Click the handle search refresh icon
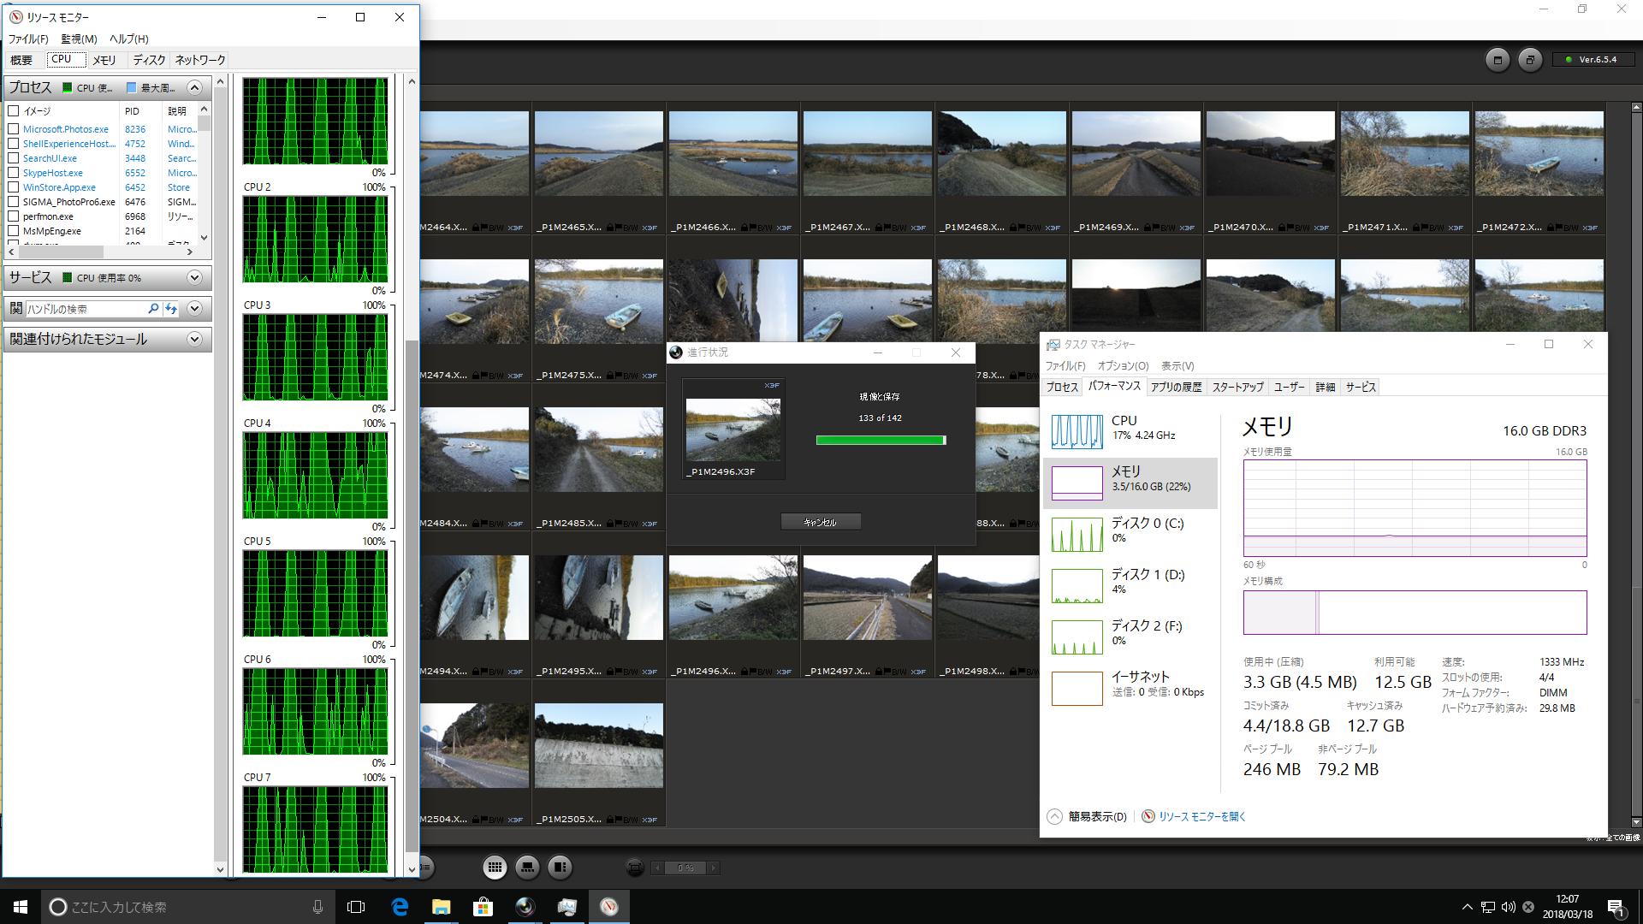The height and width of the screenshot is (924, 1643). point(171,309)
